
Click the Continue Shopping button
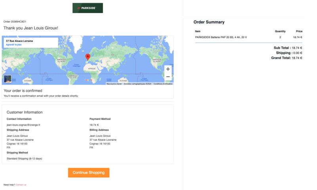88,173
